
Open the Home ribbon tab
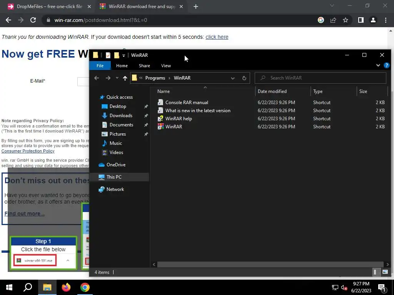pos(122,66)
